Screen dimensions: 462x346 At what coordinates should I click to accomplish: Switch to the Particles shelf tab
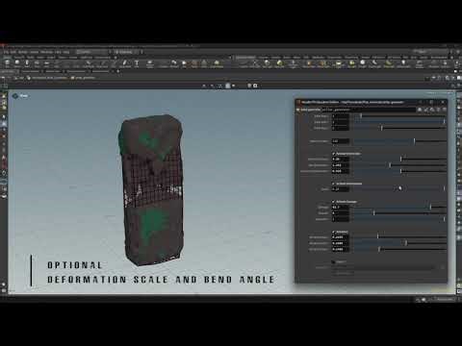coord(276,58)
